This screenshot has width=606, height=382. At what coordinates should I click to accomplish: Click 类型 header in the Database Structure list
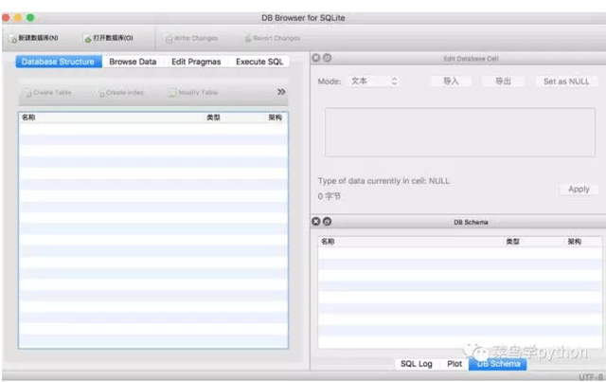[213, 118]
